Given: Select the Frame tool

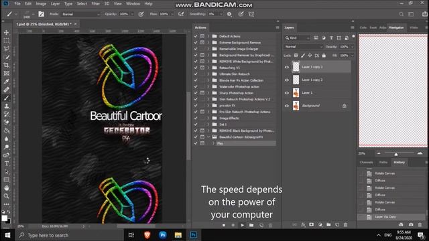Looking at the screenshot, I should [x=6, y=74].
